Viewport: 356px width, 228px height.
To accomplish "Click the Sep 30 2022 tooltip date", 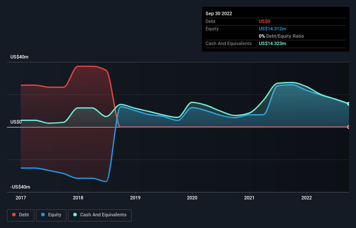I will (219, 13).
